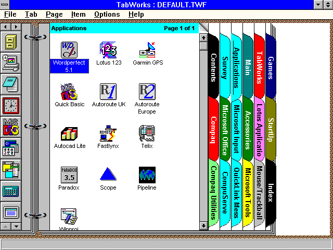The image size is (333, 250).
Task: Select the Autocad Lite icon
Action: point(69,133)
